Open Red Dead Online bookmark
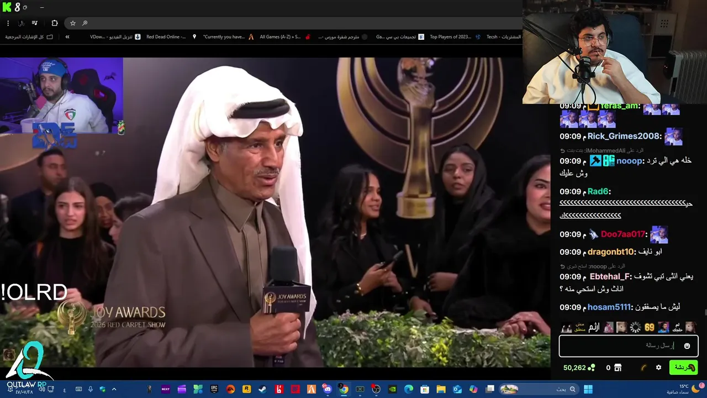The height and width of the screenshot is (398, 707). [x=171, y=37]
